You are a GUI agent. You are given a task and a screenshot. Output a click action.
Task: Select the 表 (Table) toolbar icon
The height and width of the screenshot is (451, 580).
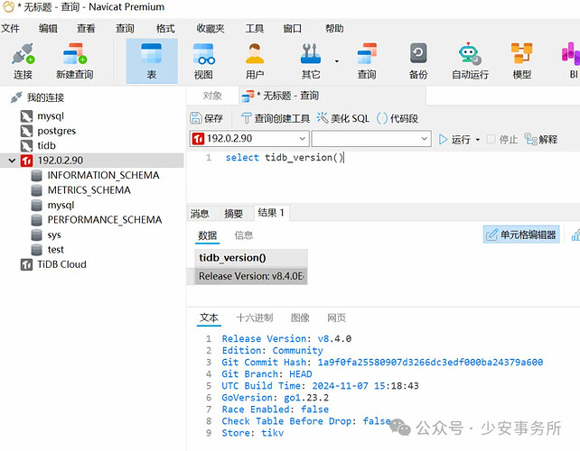click(x=152, y=61)
